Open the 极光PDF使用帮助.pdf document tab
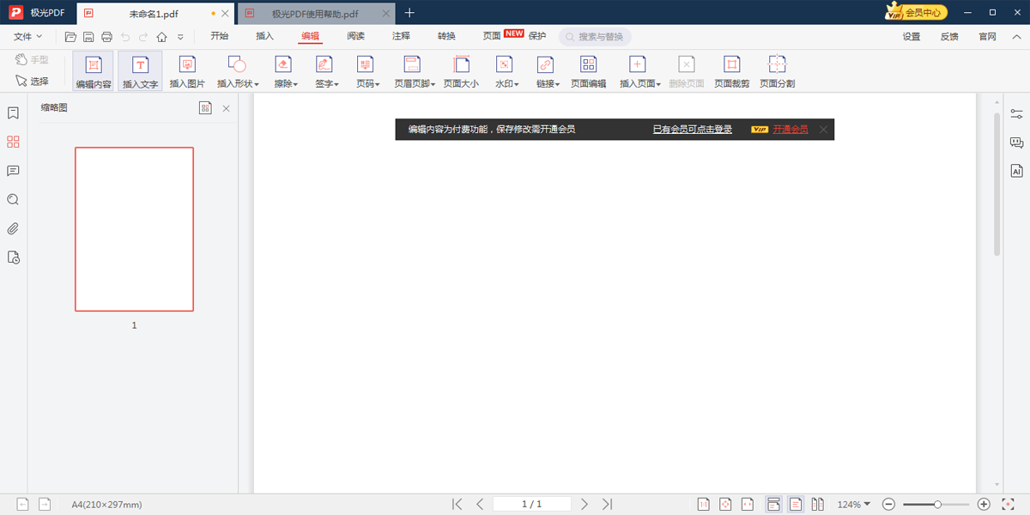This screenshot has height=515, width=1030. pos(314,13)
